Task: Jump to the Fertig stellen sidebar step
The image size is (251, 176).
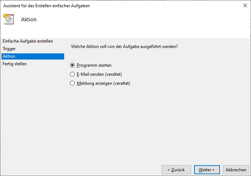Action: 15,64
